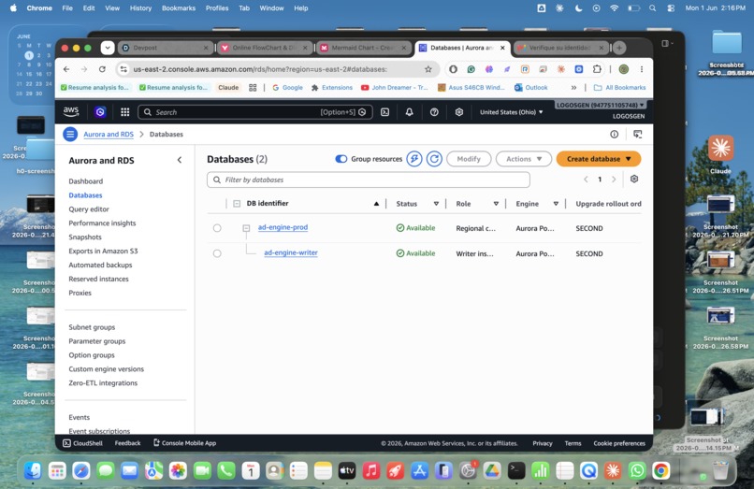Screen dimensions: 754x489
Task: Go to next page of databases
Action: coord(614,180)
